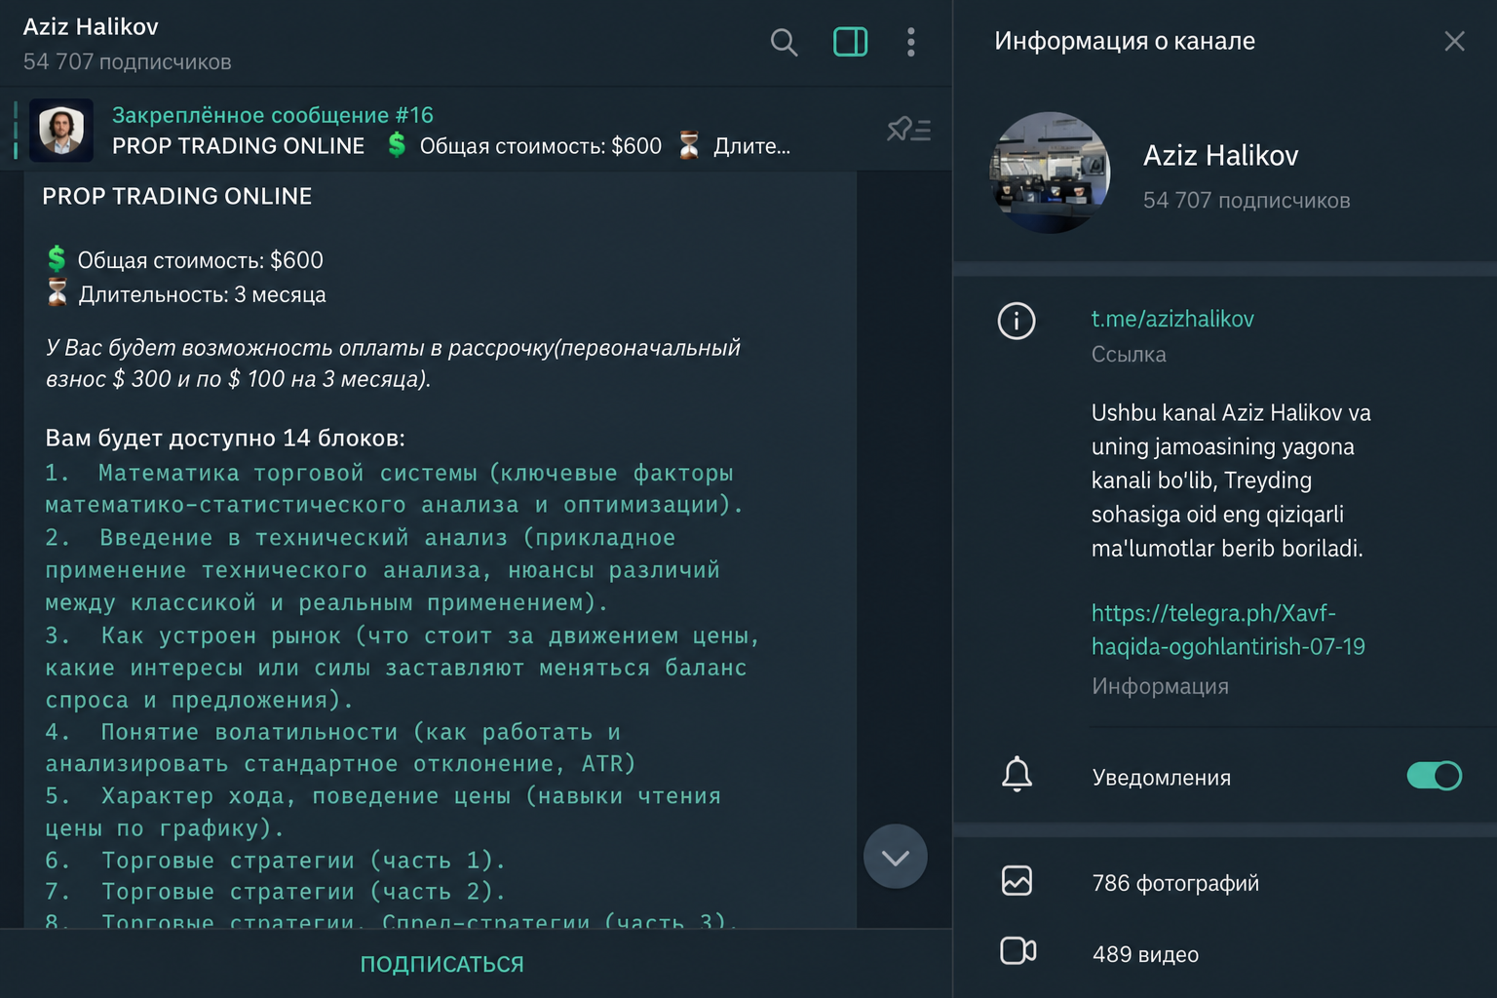Click the channel title Aziz Halikov in header
Viewport: 1497px width, 998px height.
click(91, 26)
